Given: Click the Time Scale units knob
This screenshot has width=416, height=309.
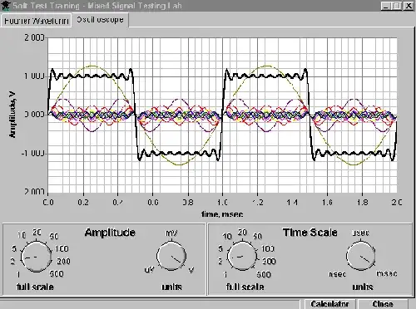Looking at the screenshot, I should click(x=361, y=256).
